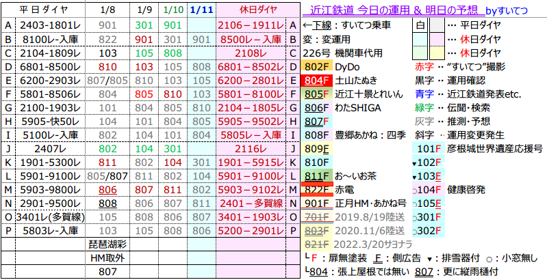Click the underlined red 806 in row M

point(107,190)
